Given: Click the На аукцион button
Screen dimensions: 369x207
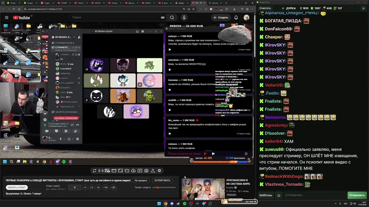Looking at the screenshot, I should pos(141,181).
